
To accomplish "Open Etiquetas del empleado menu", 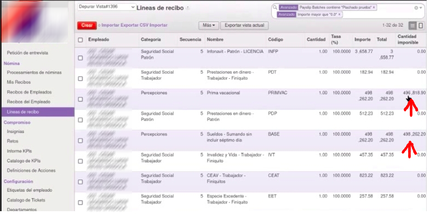I will [30, 190].
